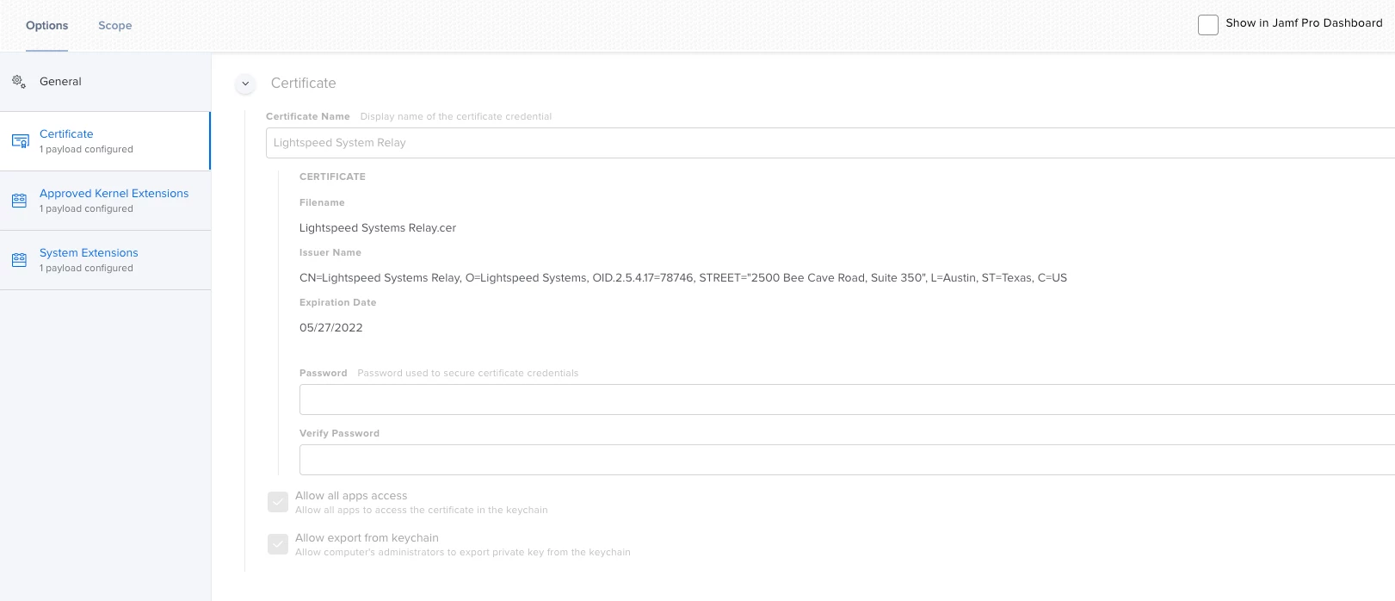Screen dimensions: 1395x601
Task: Click the Show in Jamf Pro Dashboard label
Action: [x=1304, y=23]
